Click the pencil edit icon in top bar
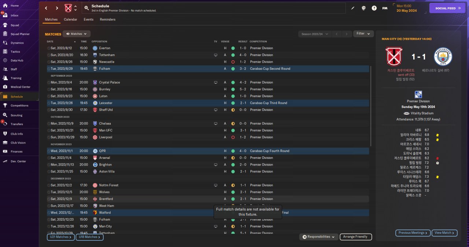 pyautogui.click(x=353, y=8)
